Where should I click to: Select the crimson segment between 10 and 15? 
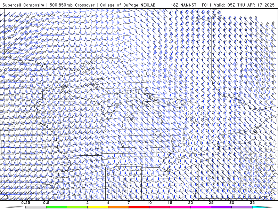(x=160, y=207)
